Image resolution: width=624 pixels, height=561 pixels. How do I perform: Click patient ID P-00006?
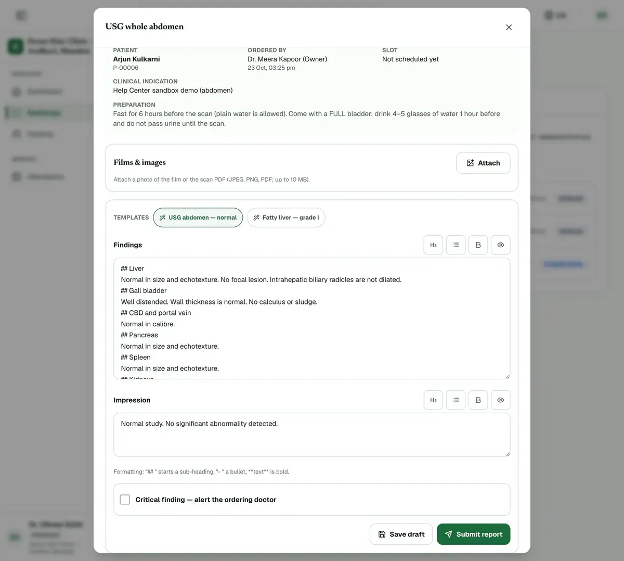126,68
